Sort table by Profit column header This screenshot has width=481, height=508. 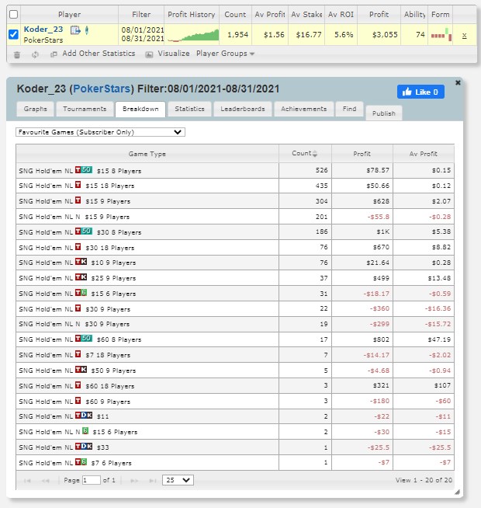coord(362,154)
